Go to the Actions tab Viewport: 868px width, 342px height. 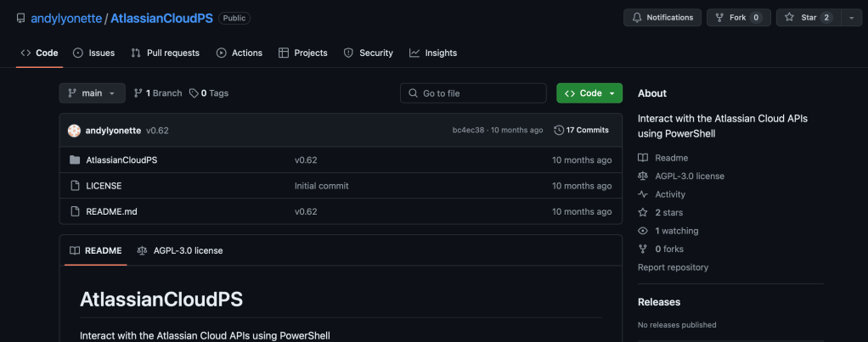pos(239,53)
